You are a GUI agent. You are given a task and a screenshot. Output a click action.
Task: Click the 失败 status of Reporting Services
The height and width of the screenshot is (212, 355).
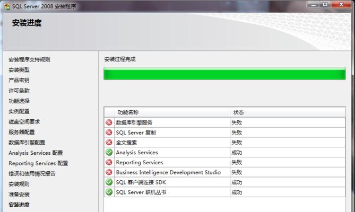click(x=237, y=162)
